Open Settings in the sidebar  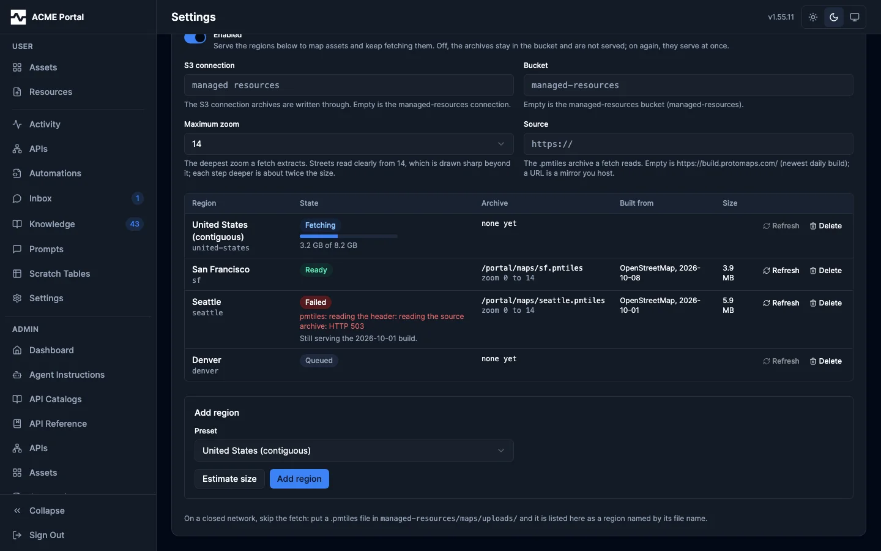pos(78,298)
